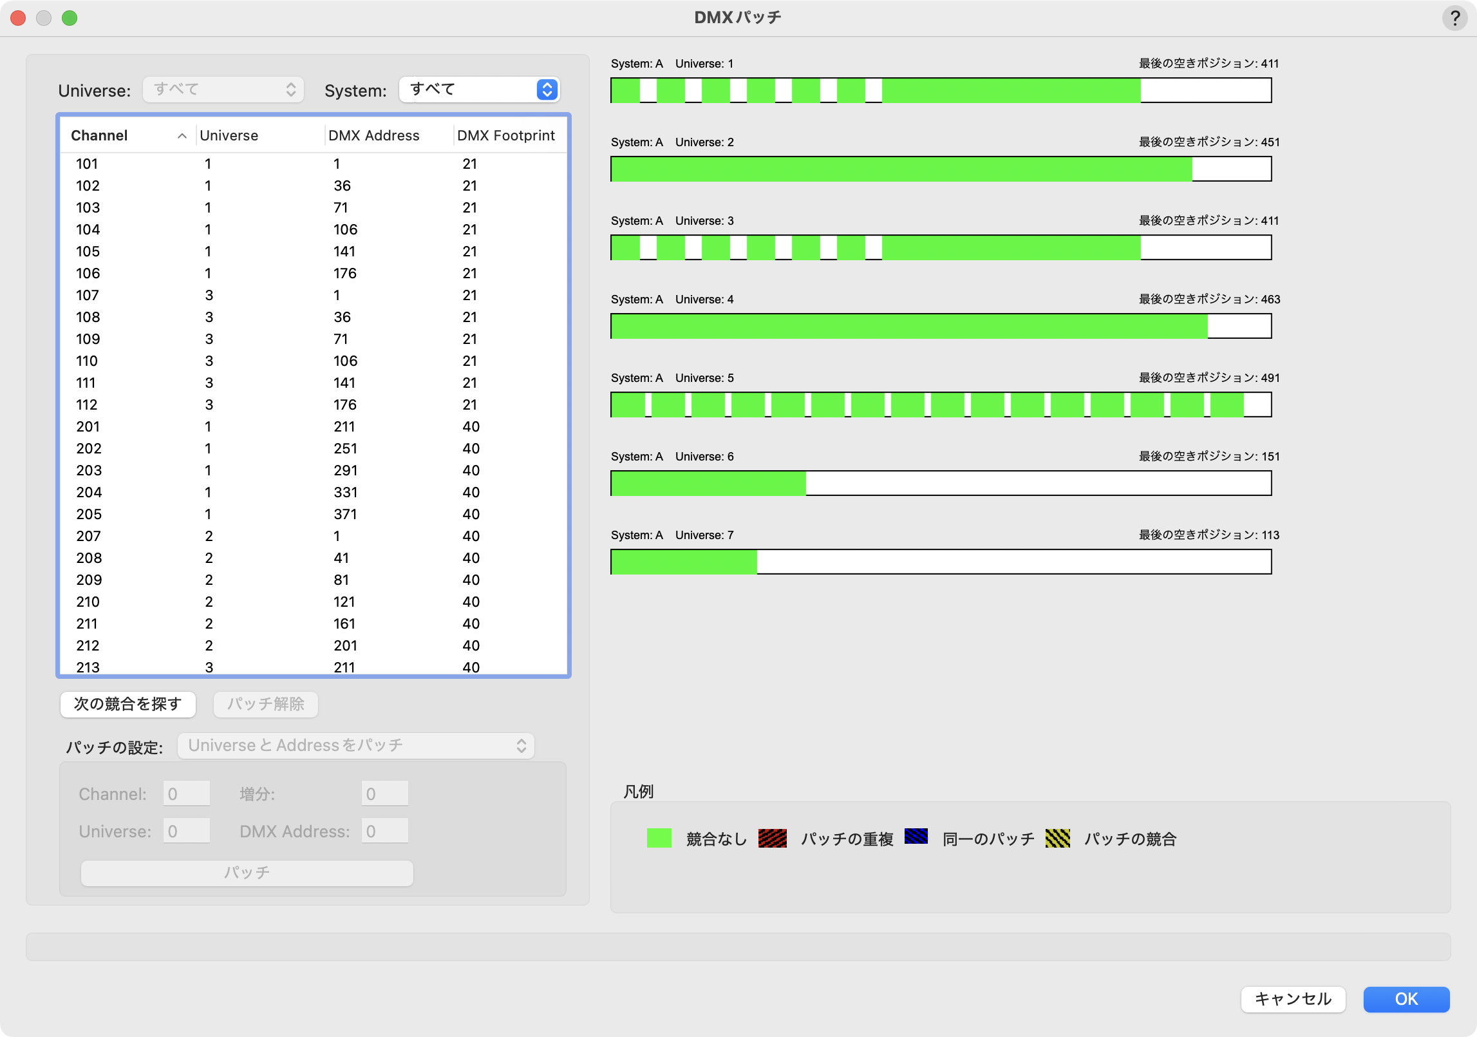Click the Universe column header
Screen dimensions: 1477x1037
pyautogui.click(x=229, y=136)
